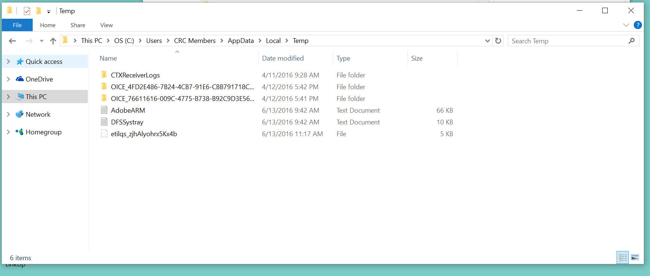Sort files by Date modified column
Viewport: 650px width, 276px height.
283,58
